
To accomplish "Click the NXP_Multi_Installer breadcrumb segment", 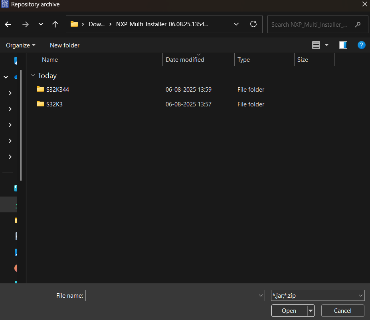I will point(162,24).
